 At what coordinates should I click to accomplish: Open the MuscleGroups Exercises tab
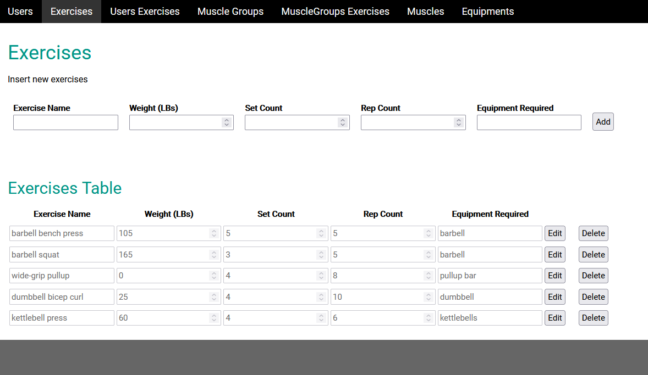335,12
